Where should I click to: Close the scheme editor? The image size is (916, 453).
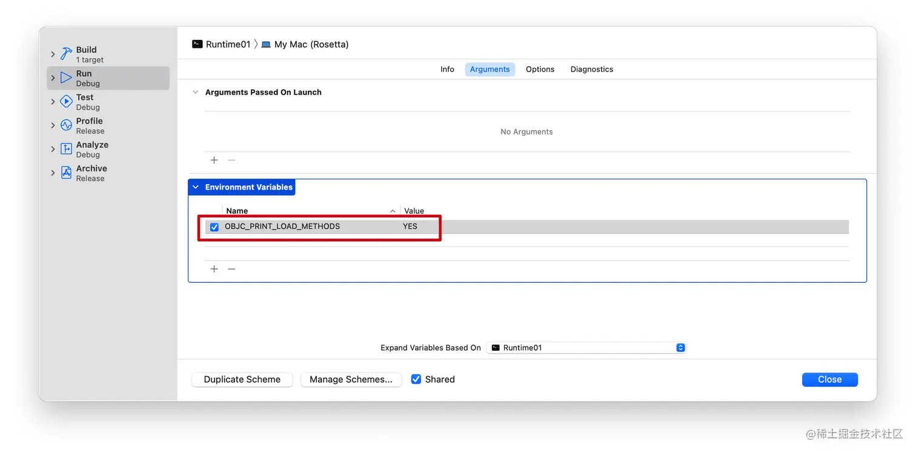pos(830,379)
